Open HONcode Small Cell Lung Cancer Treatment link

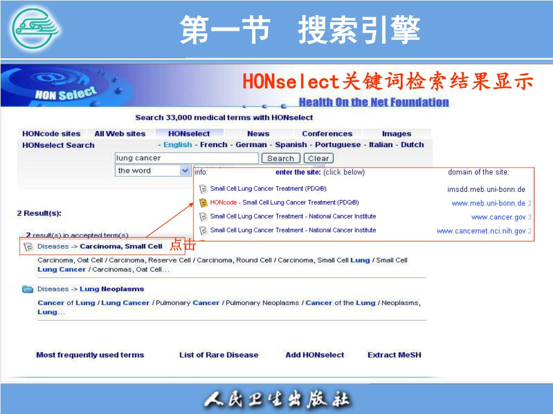click(284, 203)
